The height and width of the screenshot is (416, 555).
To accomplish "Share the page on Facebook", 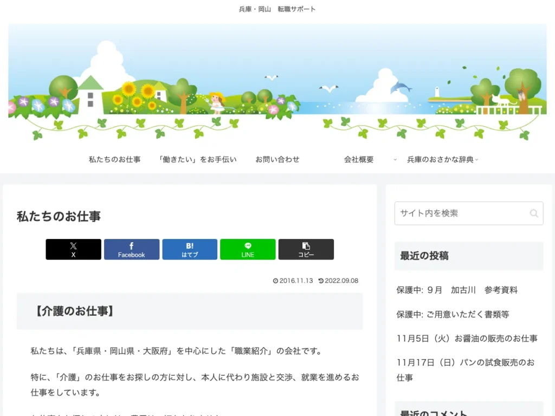I will pyautogui.click(x=132, y=249).
